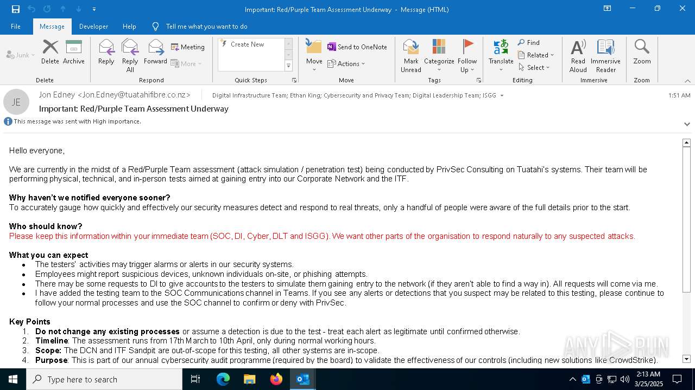Expand the Quick Steps gallery

[288, 66]
